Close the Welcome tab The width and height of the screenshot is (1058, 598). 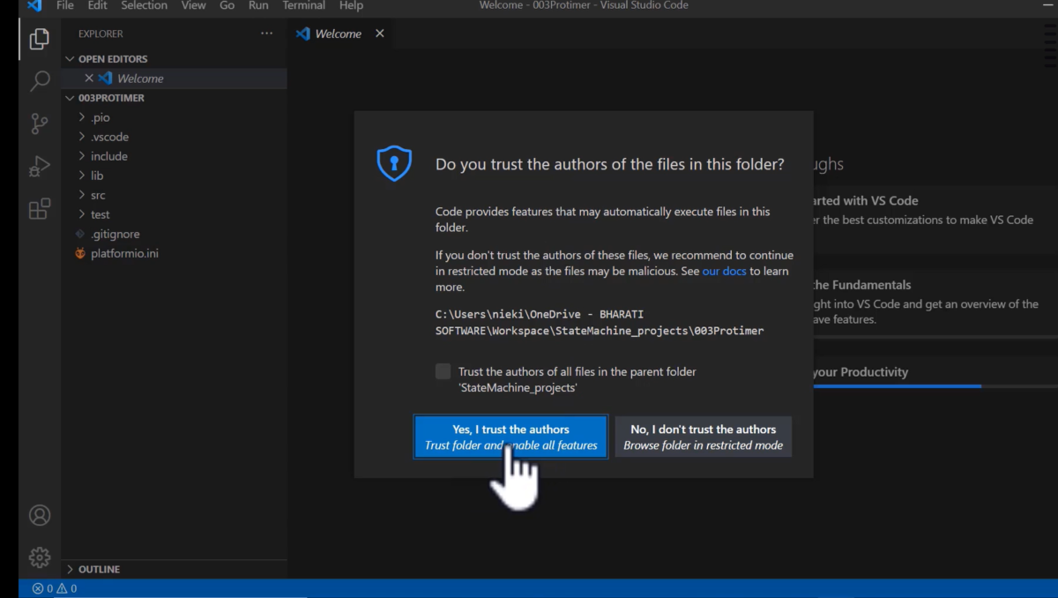pyautogui.click(x=380, y=34)
